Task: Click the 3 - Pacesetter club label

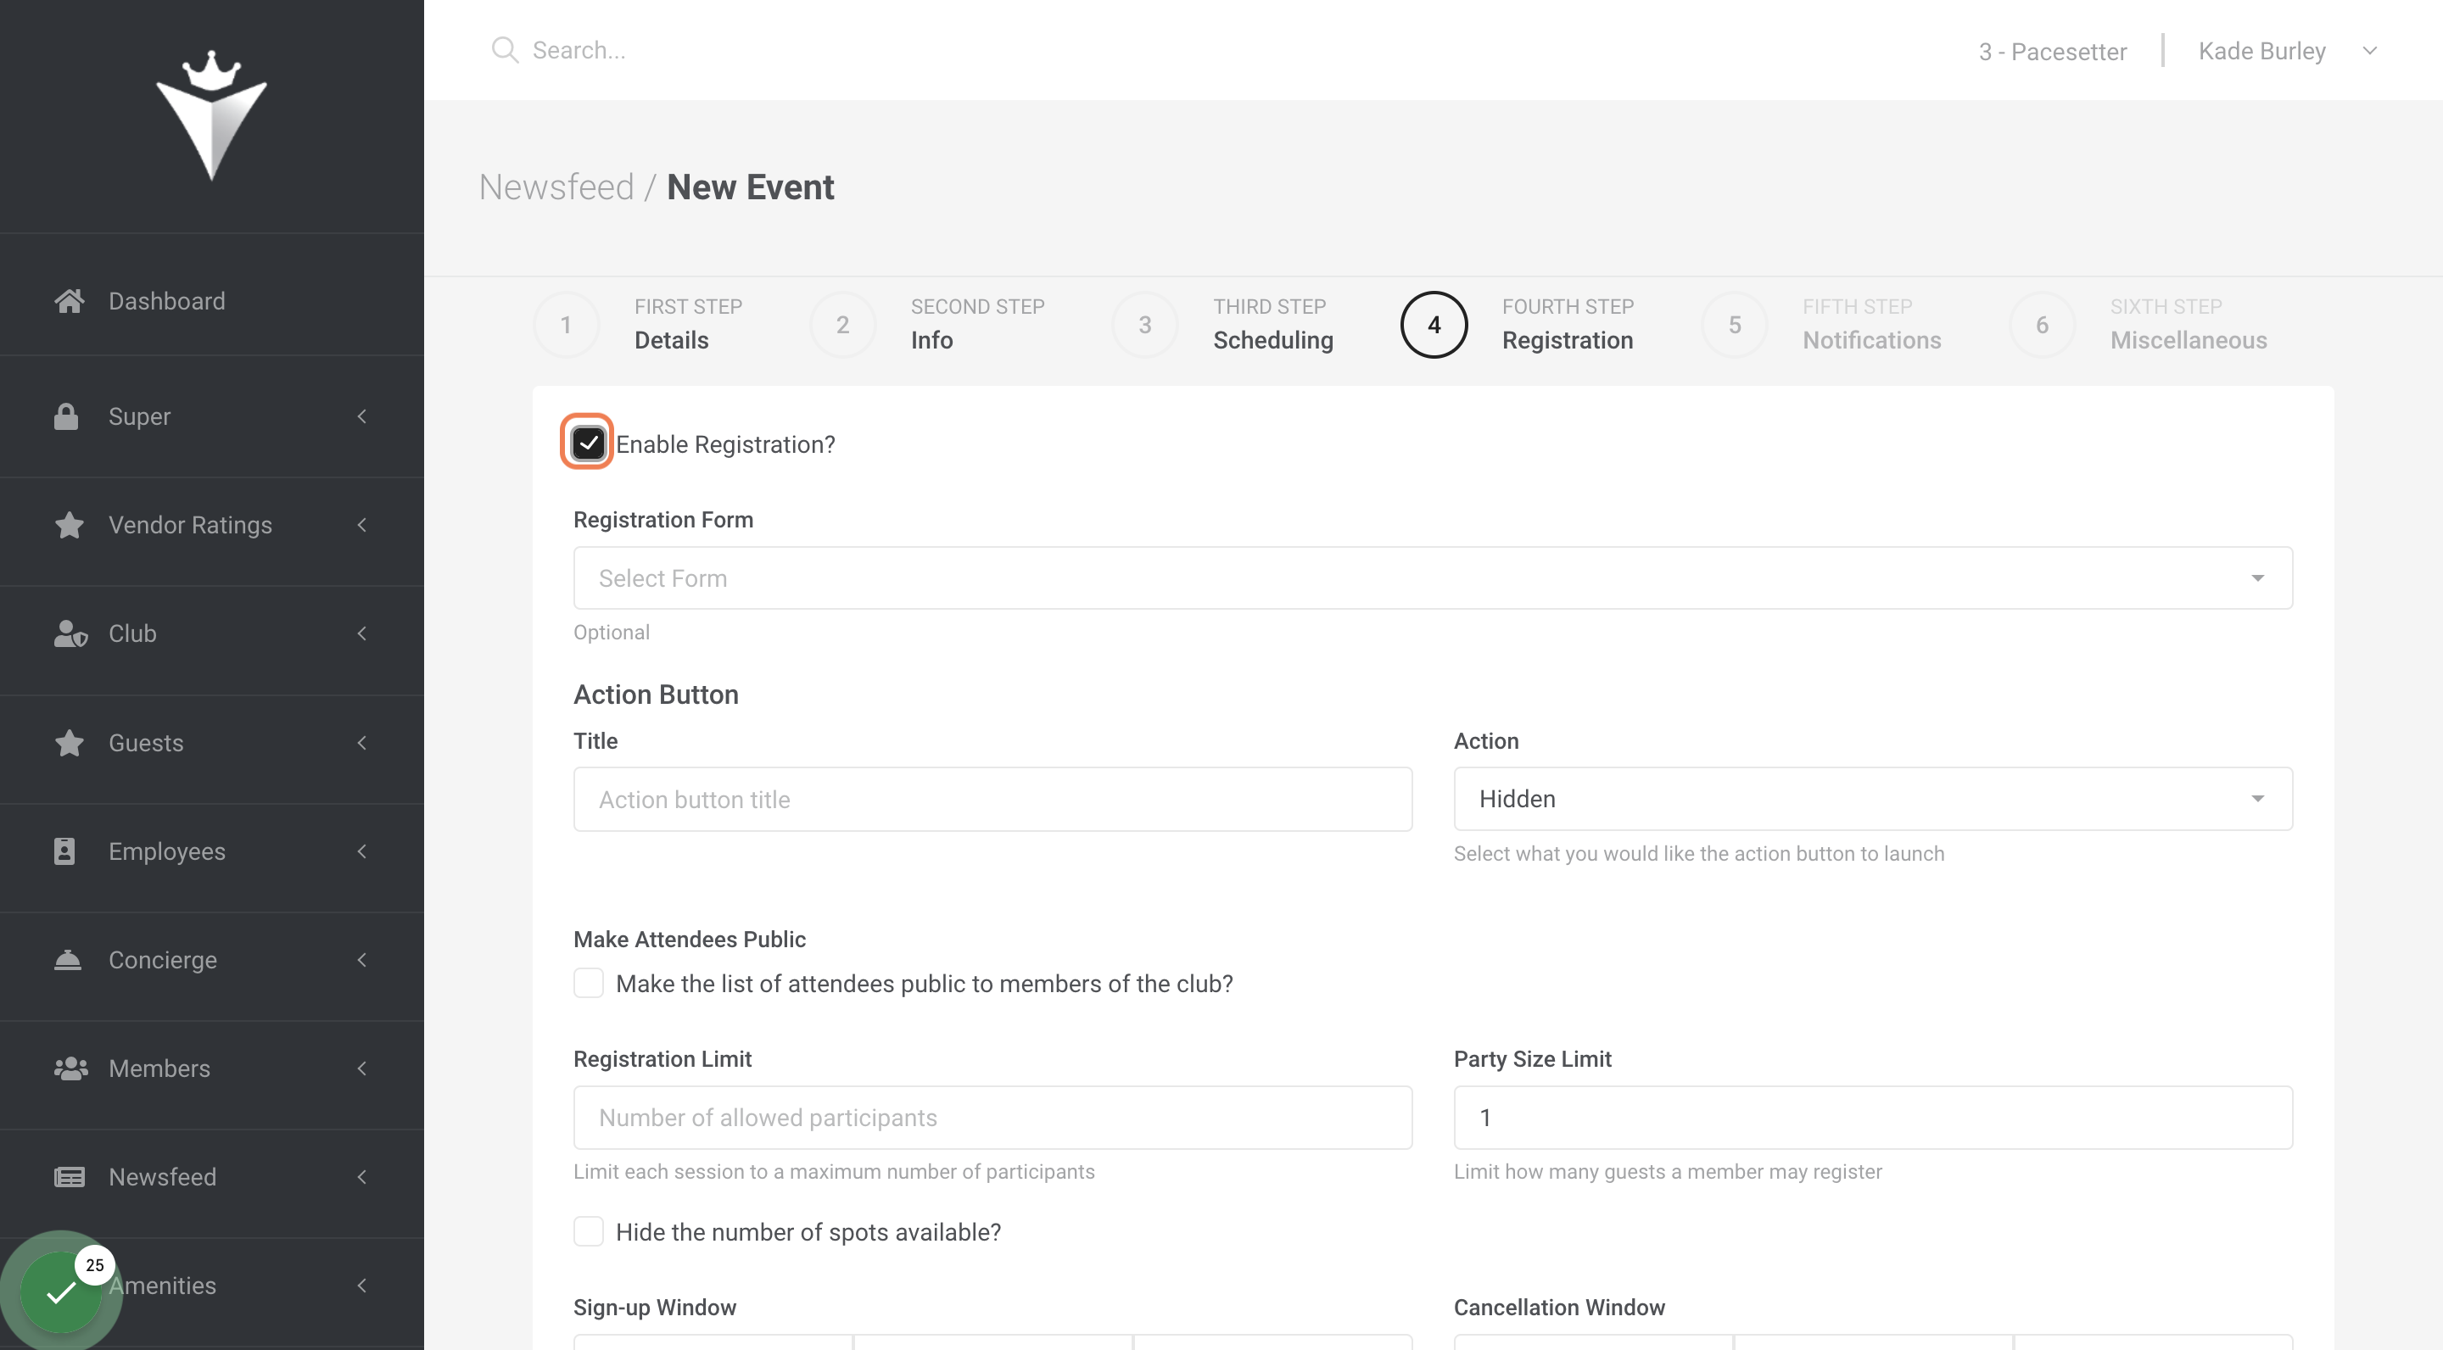Action: click(2052, 51)
